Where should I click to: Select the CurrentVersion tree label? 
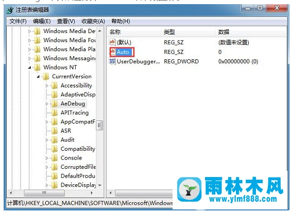pos(72,77)
